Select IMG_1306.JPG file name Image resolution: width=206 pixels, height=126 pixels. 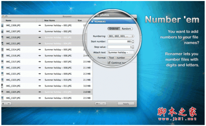pos(13,25)
